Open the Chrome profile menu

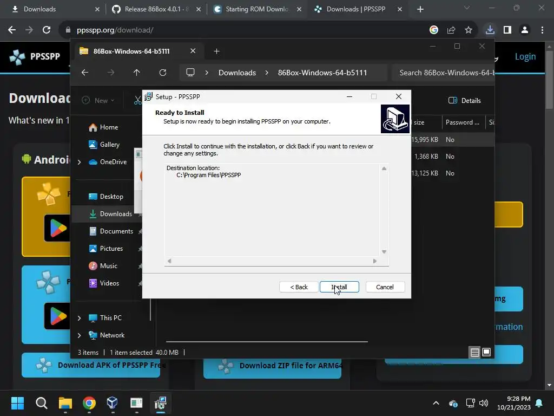(525, 30)
